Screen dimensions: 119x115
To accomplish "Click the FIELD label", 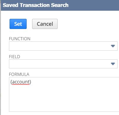I will [14, 57].
